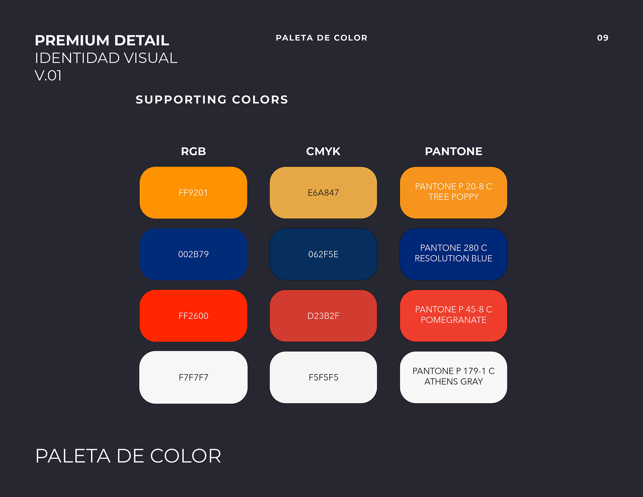This screenshot has height=497, width=643.
Task: Click the large PALETA DE COLOR footer text
Action: point(128,456)
